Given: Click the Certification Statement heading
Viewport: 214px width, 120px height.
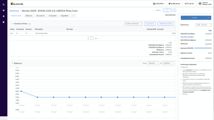Looking at the screenshot, I should coord(188,64).
